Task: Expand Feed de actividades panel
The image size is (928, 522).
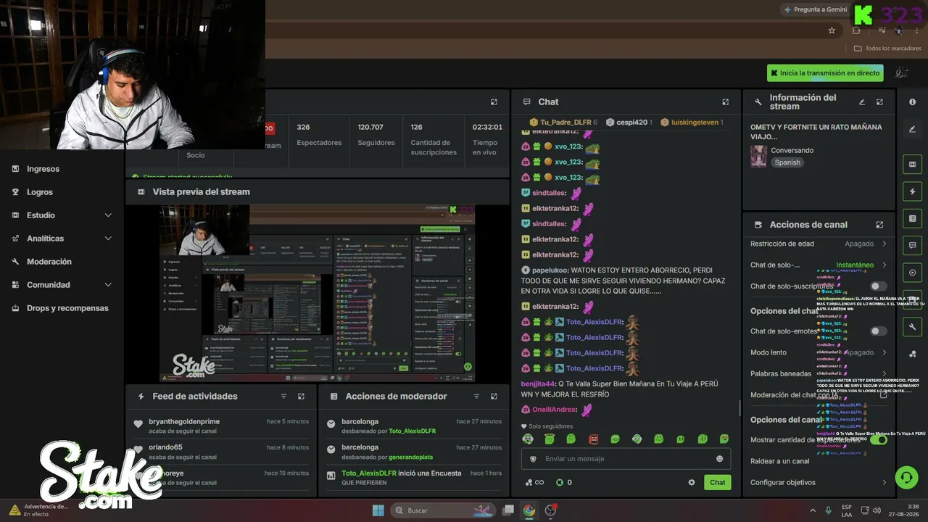Action: coord(301,397)
